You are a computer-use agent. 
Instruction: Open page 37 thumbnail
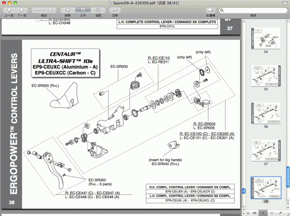(266, 150)
